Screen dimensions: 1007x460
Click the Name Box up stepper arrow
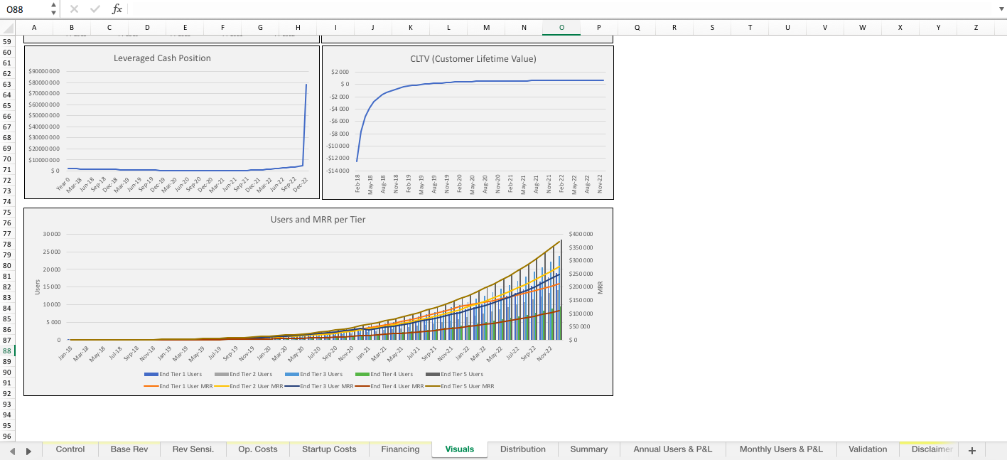(53, 6)
